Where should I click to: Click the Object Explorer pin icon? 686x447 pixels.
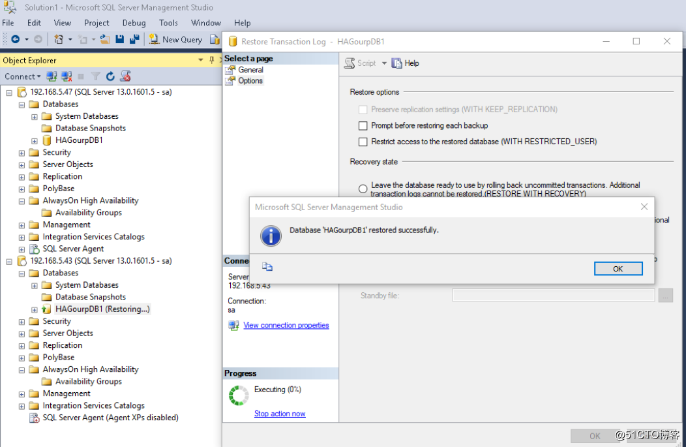[212, 60]
